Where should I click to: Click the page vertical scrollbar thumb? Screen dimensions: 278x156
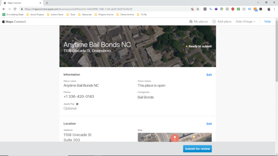277,51
